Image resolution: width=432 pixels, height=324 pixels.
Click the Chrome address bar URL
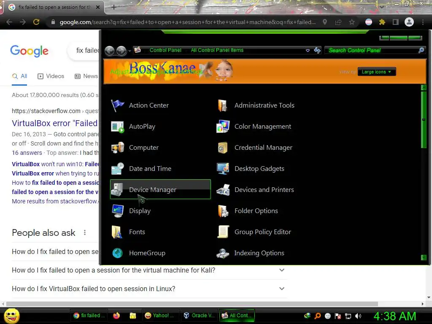[x=188, y=22]
